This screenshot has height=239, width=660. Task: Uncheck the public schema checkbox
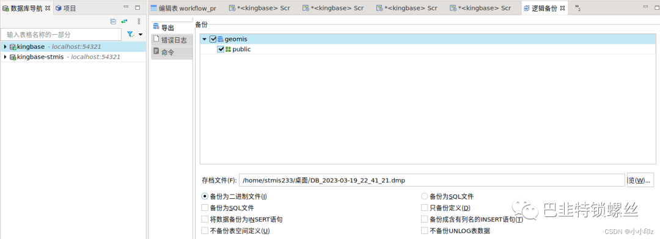tap(221, 49)
